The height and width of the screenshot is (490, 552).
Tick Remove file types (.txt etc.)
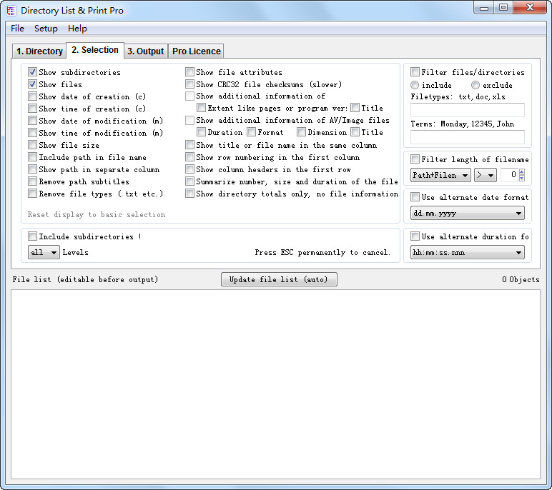[32, 194]
